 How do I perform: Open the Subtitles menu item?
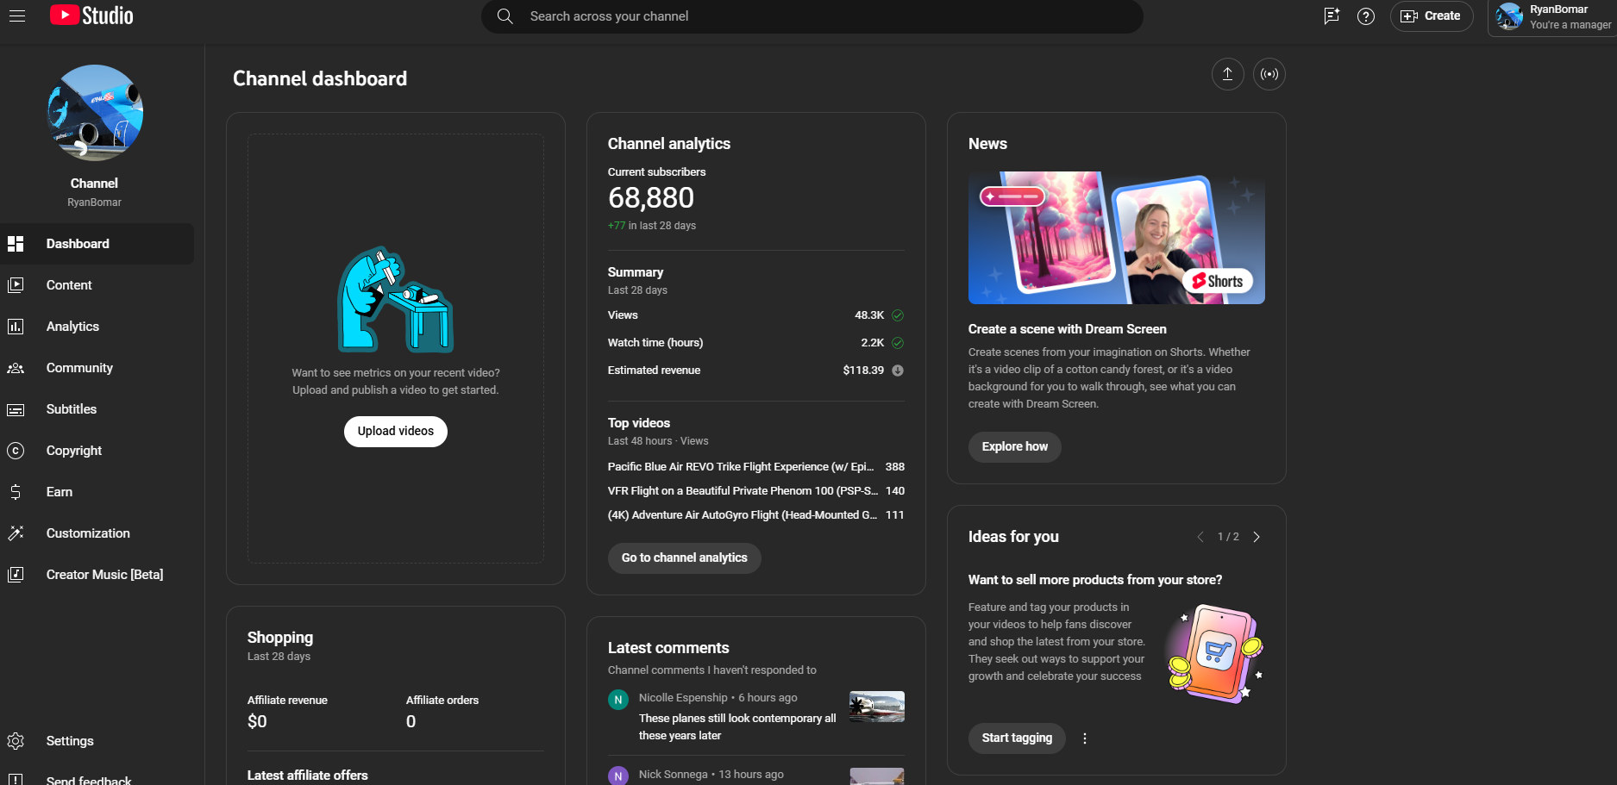tap(97, 409)
